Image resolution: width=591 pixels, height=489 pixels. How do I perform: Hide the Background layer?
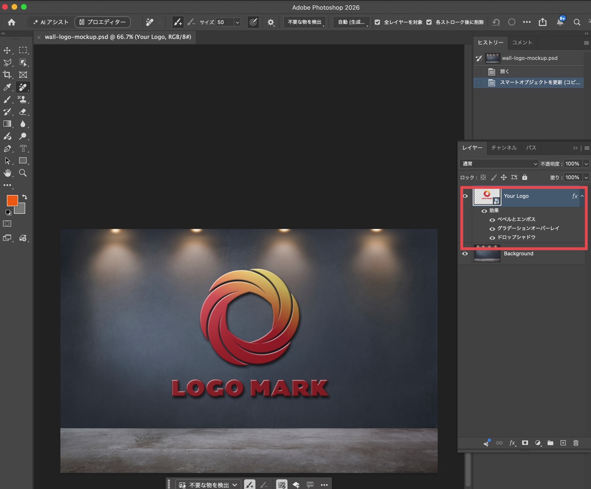[465, 254]
